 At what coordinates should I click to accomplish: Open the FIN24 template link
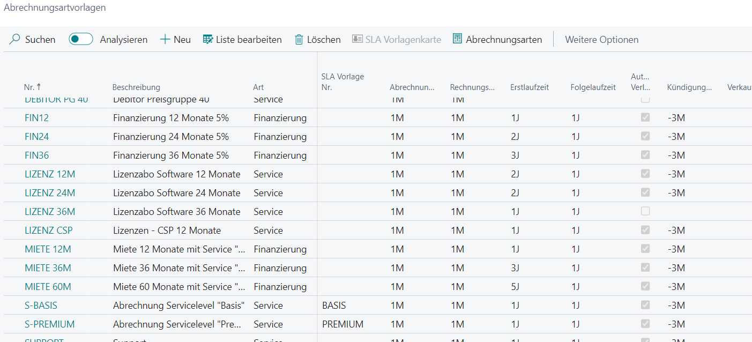click(37, 137)
